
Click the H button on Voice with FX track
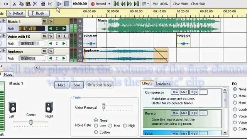4,36
